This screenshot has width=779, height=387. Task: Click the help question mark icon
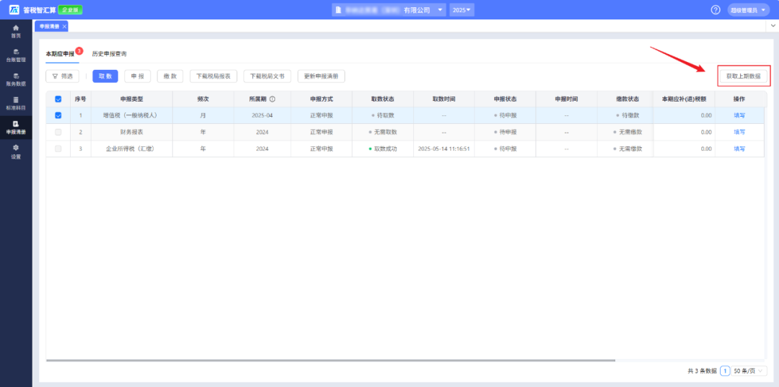pos(716,10)
